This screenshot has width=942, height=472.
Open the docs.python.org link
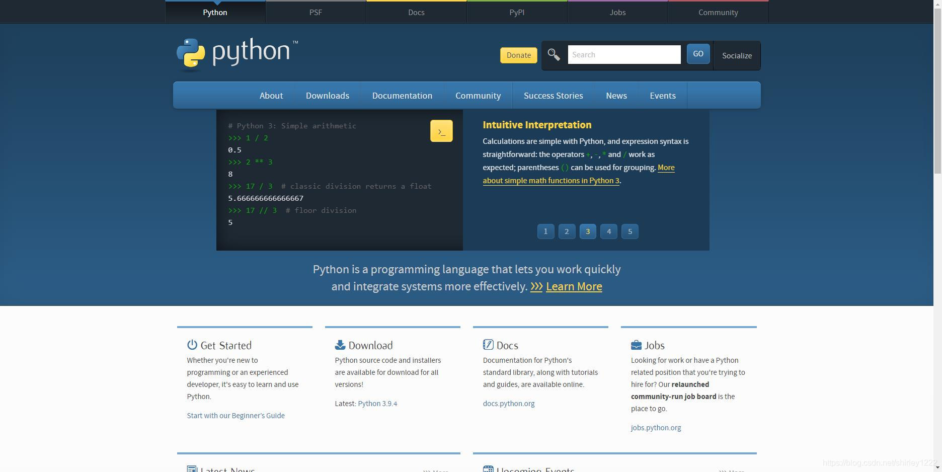(509, 403)
